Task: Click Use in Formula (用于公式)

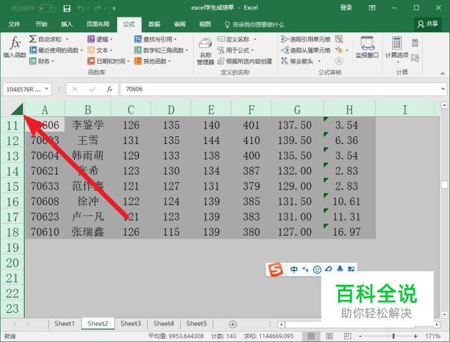Action: [x=235, y=51]
